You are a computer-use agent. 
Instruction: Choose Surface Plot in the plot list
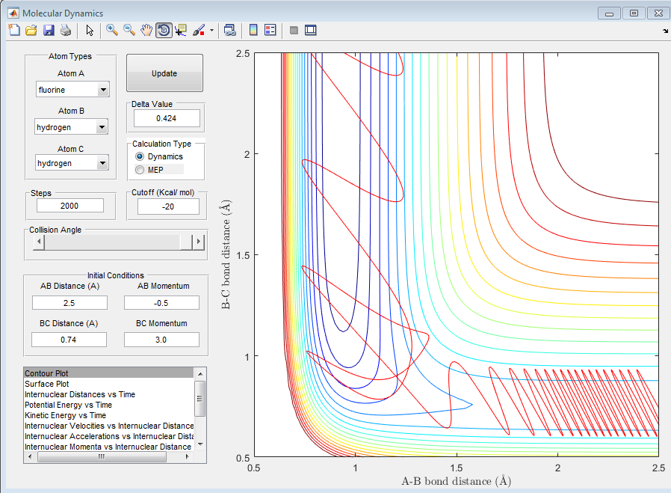coord(51,384)
